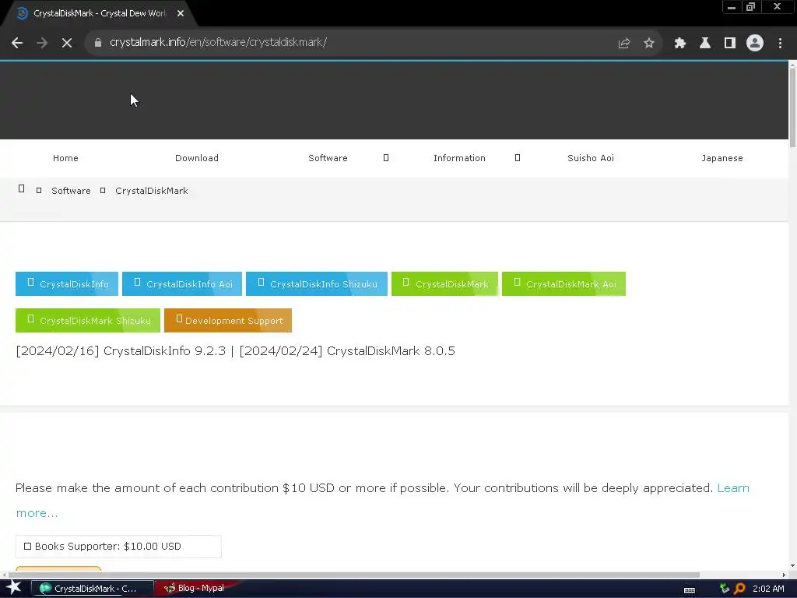Open the CrystalDiskInfo Shizuku button
Viewport: 797px width, 598px height.
click(317, 283)
